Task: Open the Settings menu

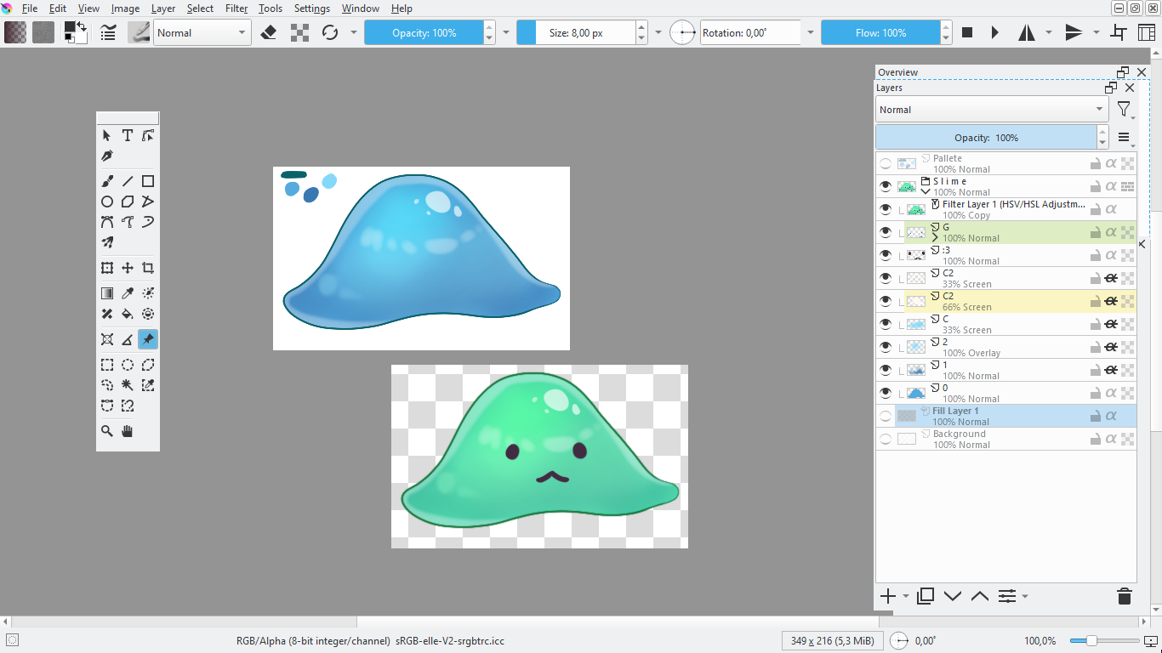Action: tap(311, 9)
